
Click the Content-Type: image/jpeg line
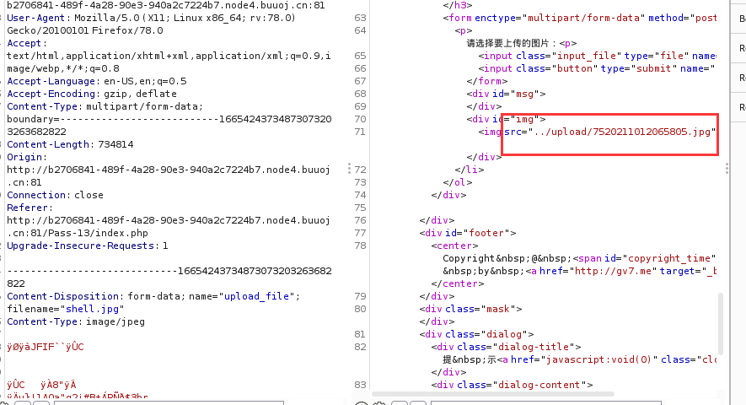tap(76, 321)
